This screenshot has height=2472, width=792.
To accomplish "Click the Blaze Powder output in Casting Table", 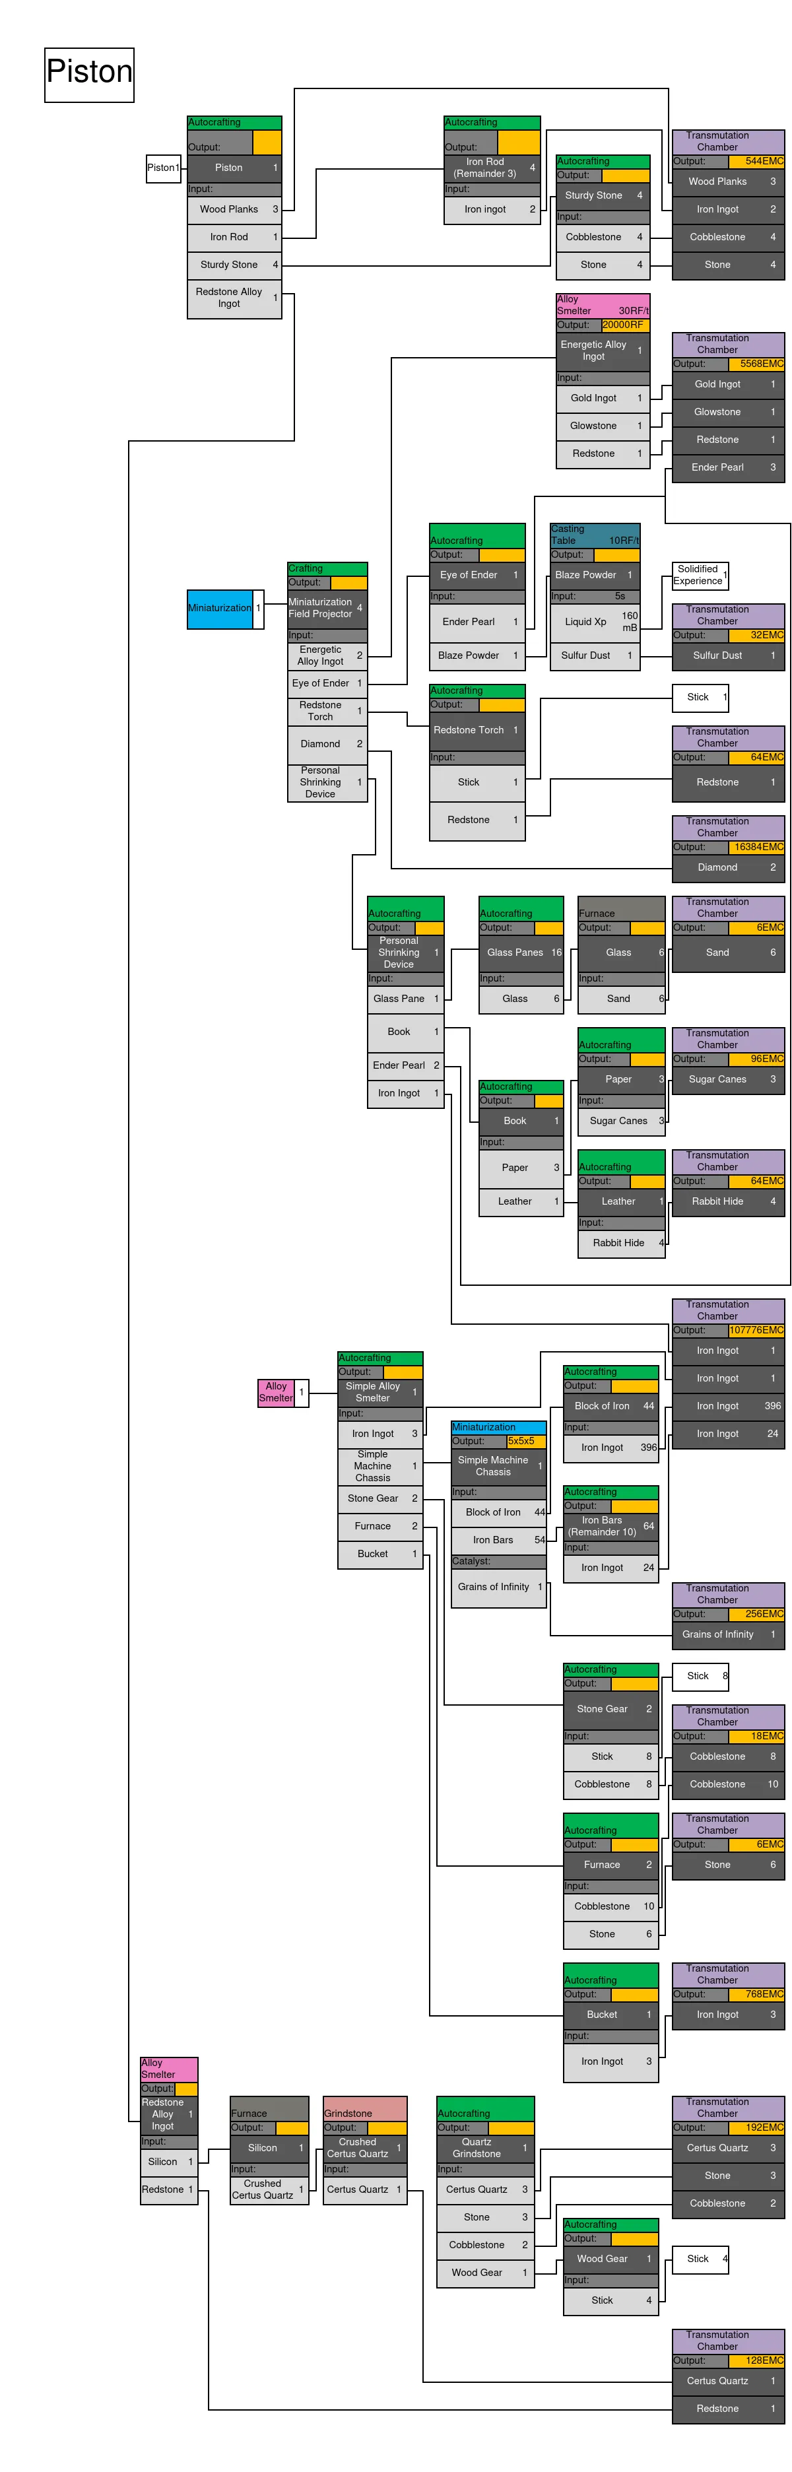I will point(594,575).
